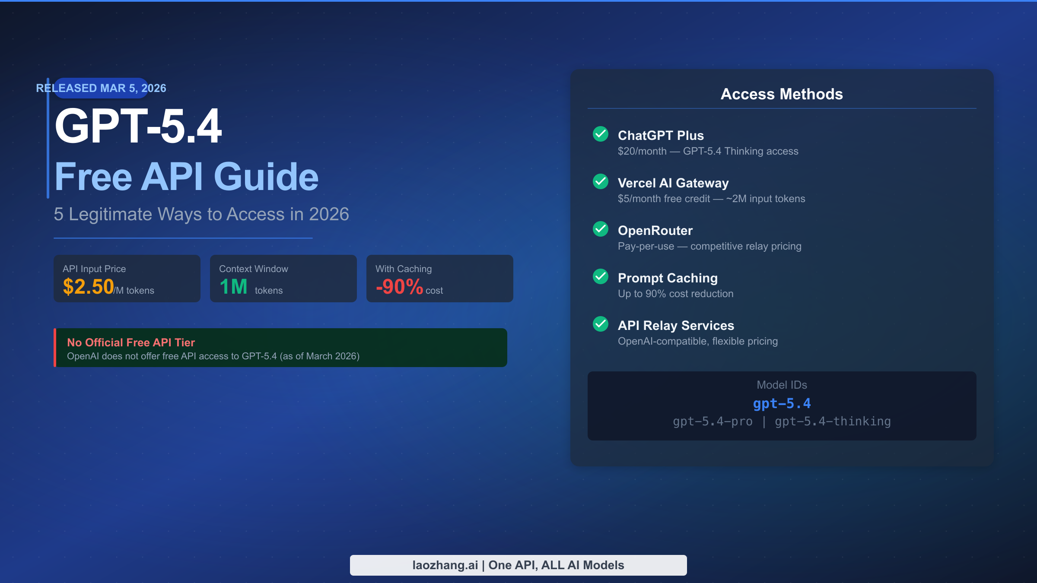Click the No Official Free API Tier notice
This screenshot has width=1037, height=583.
tap(280, 348)
